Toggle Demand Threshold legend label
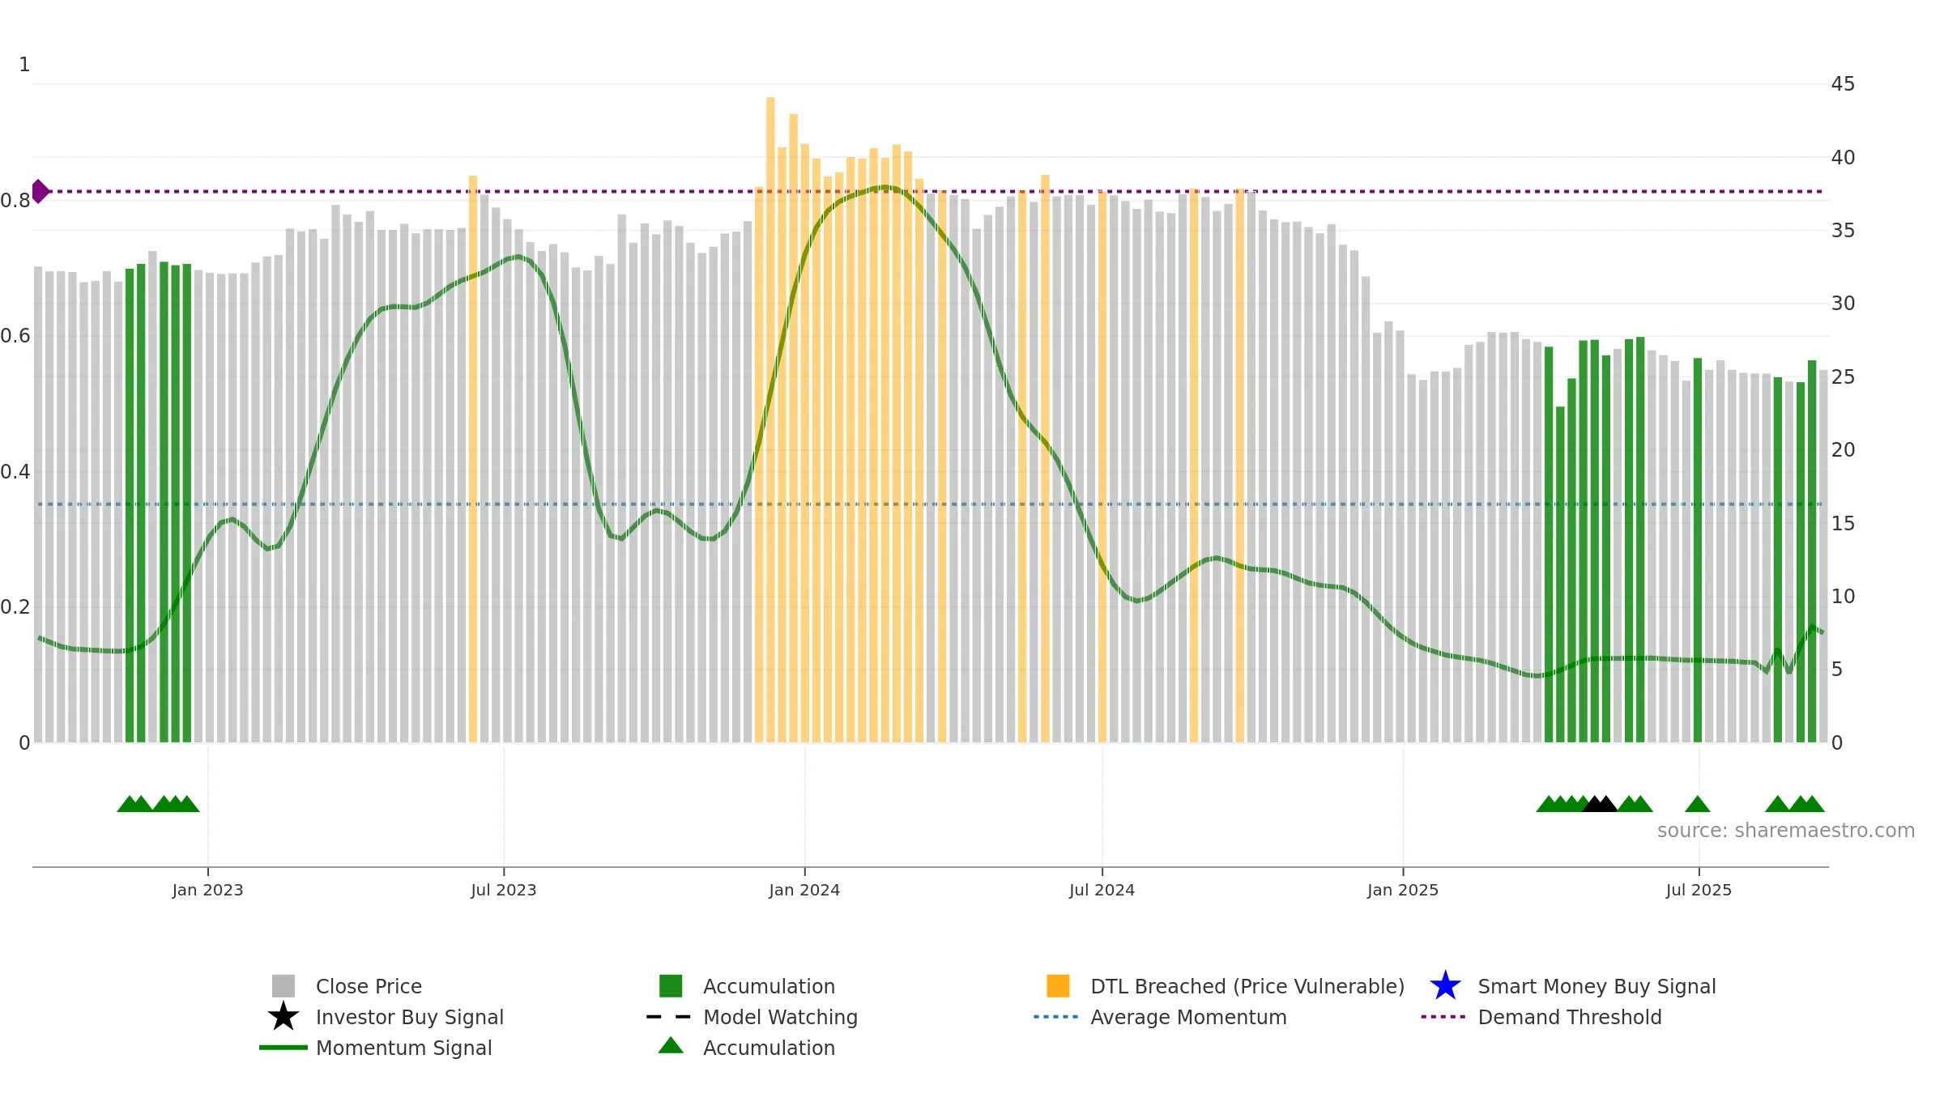This screenshot has width=1944, height=1093. click(x=1570, y=1017)
